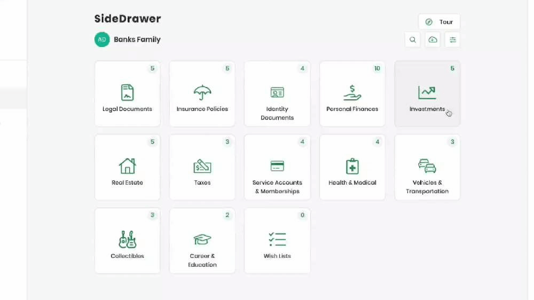The height and width of the screenshot is (300, 534).
Task: Select the Taxes cheque icon
Action: tap(202, 166)
